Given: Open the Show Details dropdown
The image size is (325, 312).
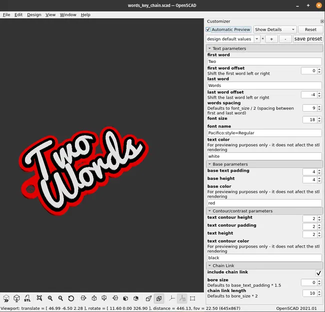Looking at the screenshot, I should pos(275,29).
